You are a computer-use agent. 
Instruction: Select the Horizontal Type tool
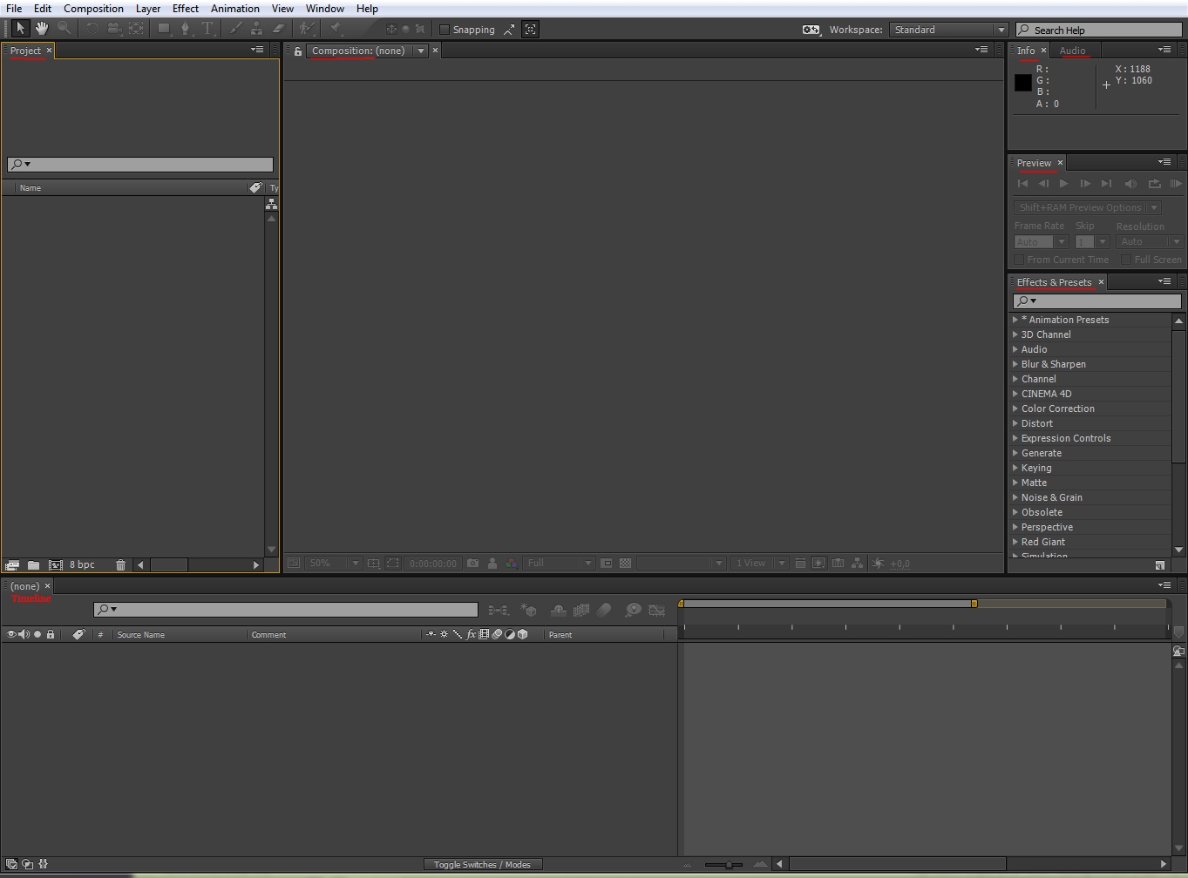(207, 29)
